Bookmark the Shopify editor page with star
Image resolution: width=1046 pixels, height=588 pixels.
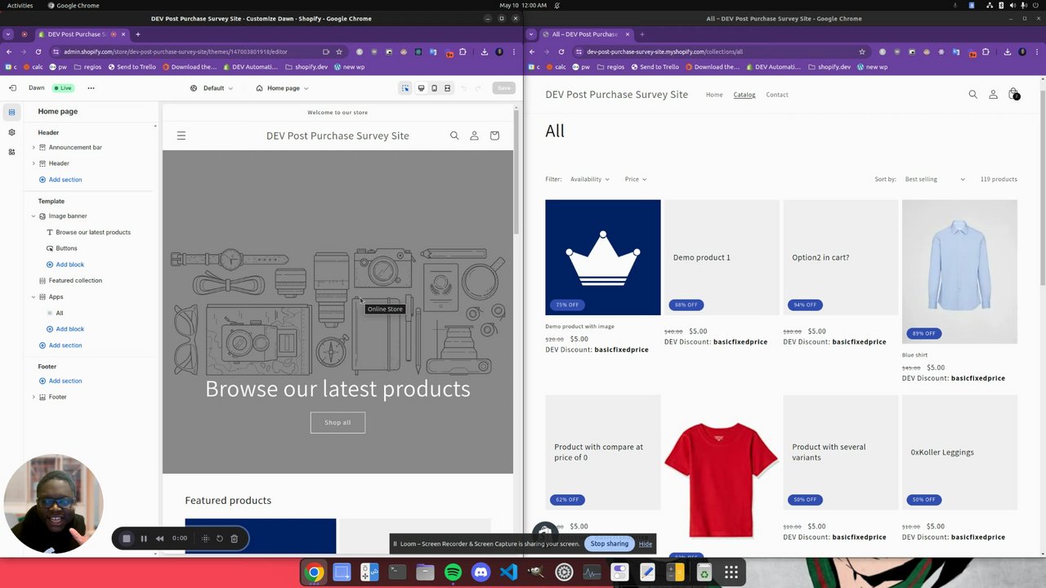(x=339, y=51)
